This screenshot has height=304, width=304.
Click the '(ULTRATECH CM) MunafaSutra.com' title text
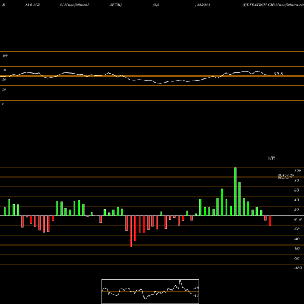[x=273, y=5]
